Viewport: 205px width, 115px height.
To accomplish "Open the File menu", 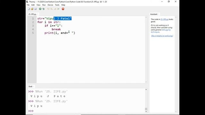I will pos(28,5).
